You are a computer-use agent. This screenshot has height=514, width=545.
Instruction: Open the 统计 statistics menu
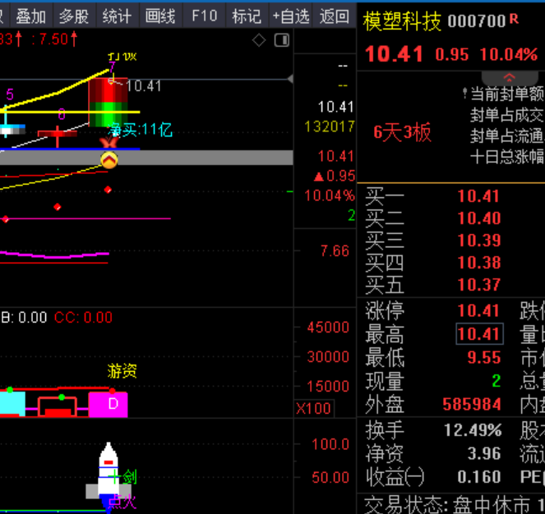pyautogui.click(x=117, y=16)
